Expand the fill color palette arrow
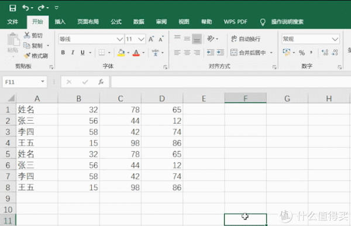This screenshot has width=351, height=226. (x=128, y=53)
